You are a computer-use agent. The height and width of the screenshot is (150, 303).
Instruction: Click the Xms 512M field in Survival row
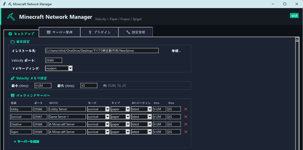(x=159, y=117)
